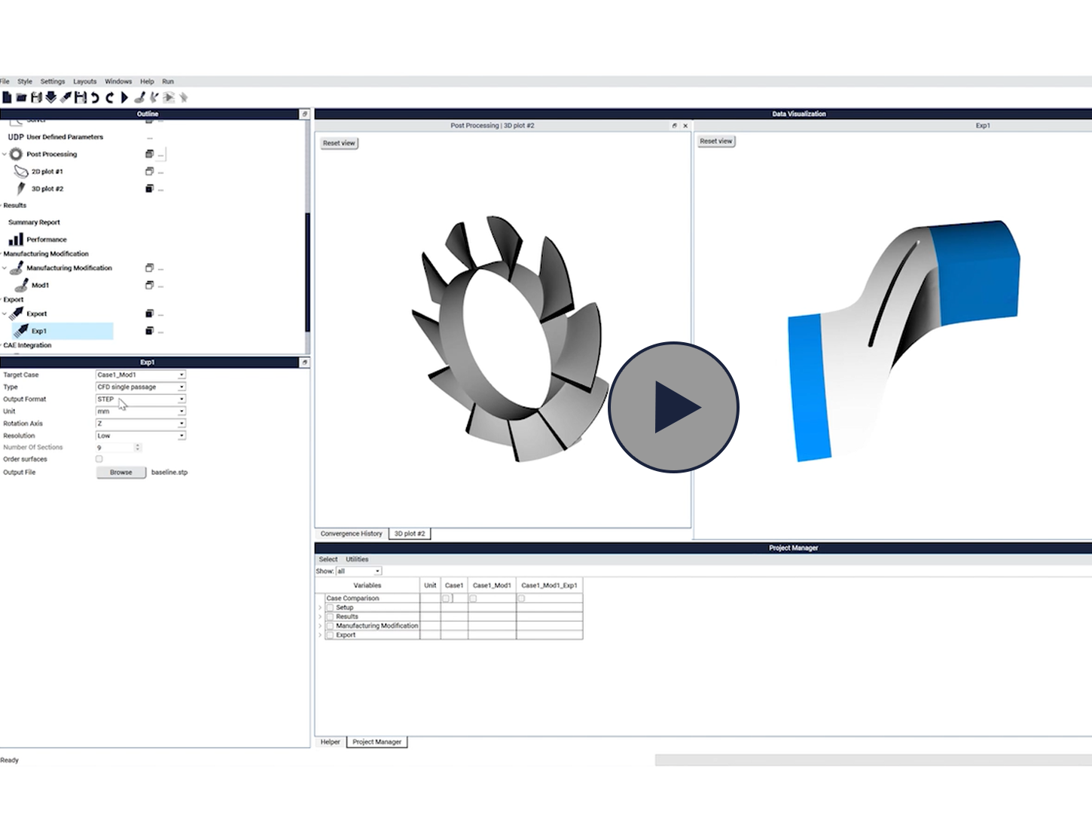Tick the Manufacturing Modification row checkbox
Viewport: 1092px width, 814px height.
(x=330, y=626)
